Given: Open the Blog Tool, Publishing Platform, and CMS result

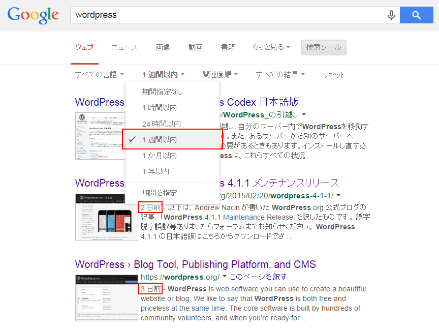Looking at the screenshot, I should (x=196, y=264).
